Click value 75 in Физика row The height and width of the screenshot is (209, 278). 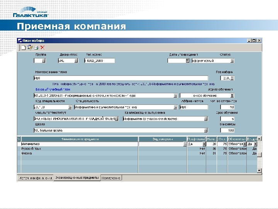pos(225,153)
